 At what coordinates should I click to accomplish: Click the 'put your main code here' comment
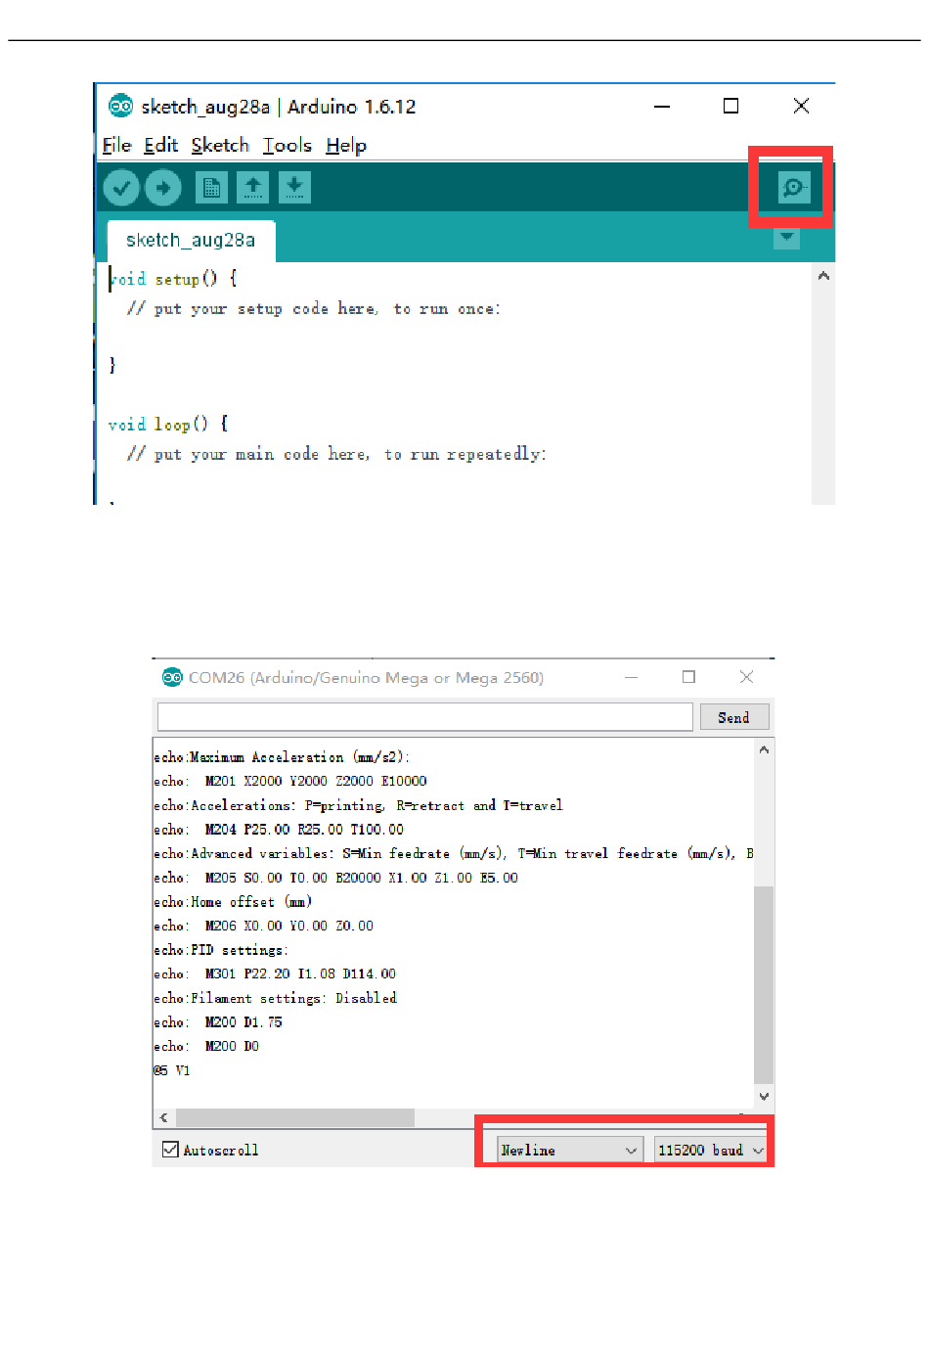coord(336,454)
